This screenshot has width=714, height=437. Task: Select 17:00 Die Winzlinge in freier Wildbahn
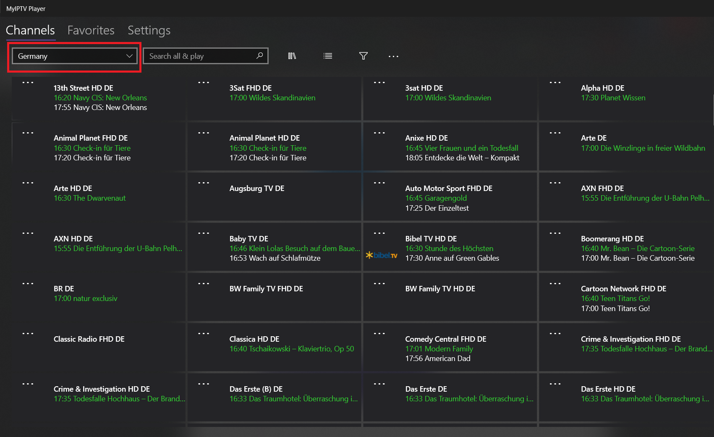[643, 148]
